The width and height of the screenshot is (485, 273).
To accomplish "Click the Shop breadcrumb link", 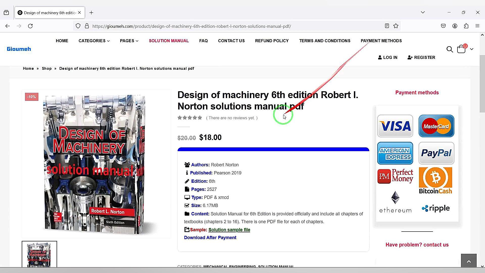I will click(x=47, y=69).
